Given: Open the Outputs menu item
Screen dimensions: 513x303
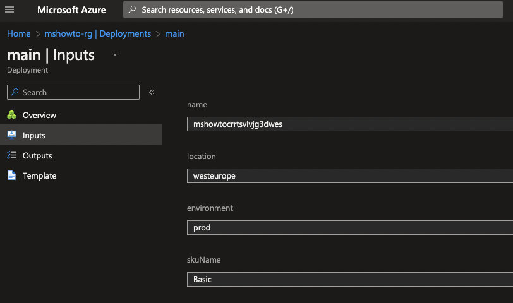Looking at the screenshot, I should 81,155.
